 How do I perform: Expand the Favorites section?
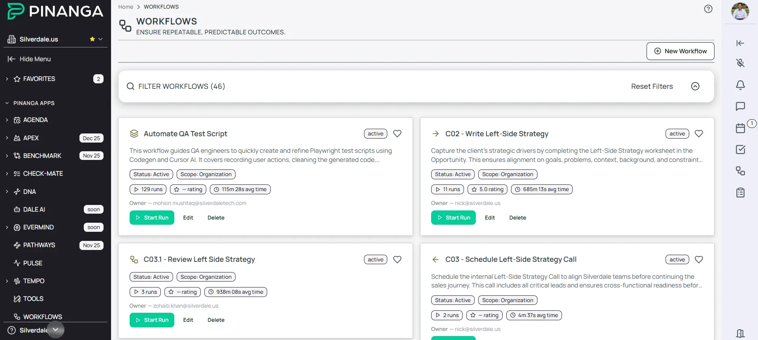coord(7,79)
